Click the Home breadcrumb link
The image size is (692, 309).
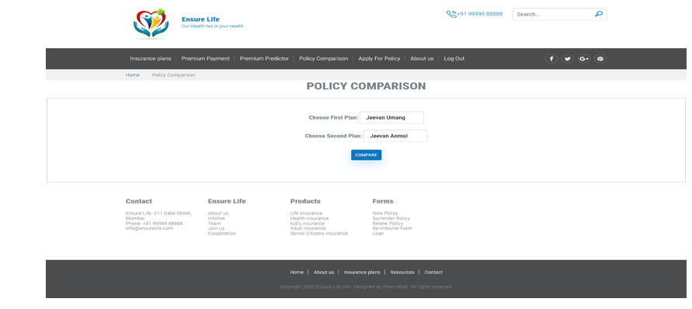tap(132, 75)
